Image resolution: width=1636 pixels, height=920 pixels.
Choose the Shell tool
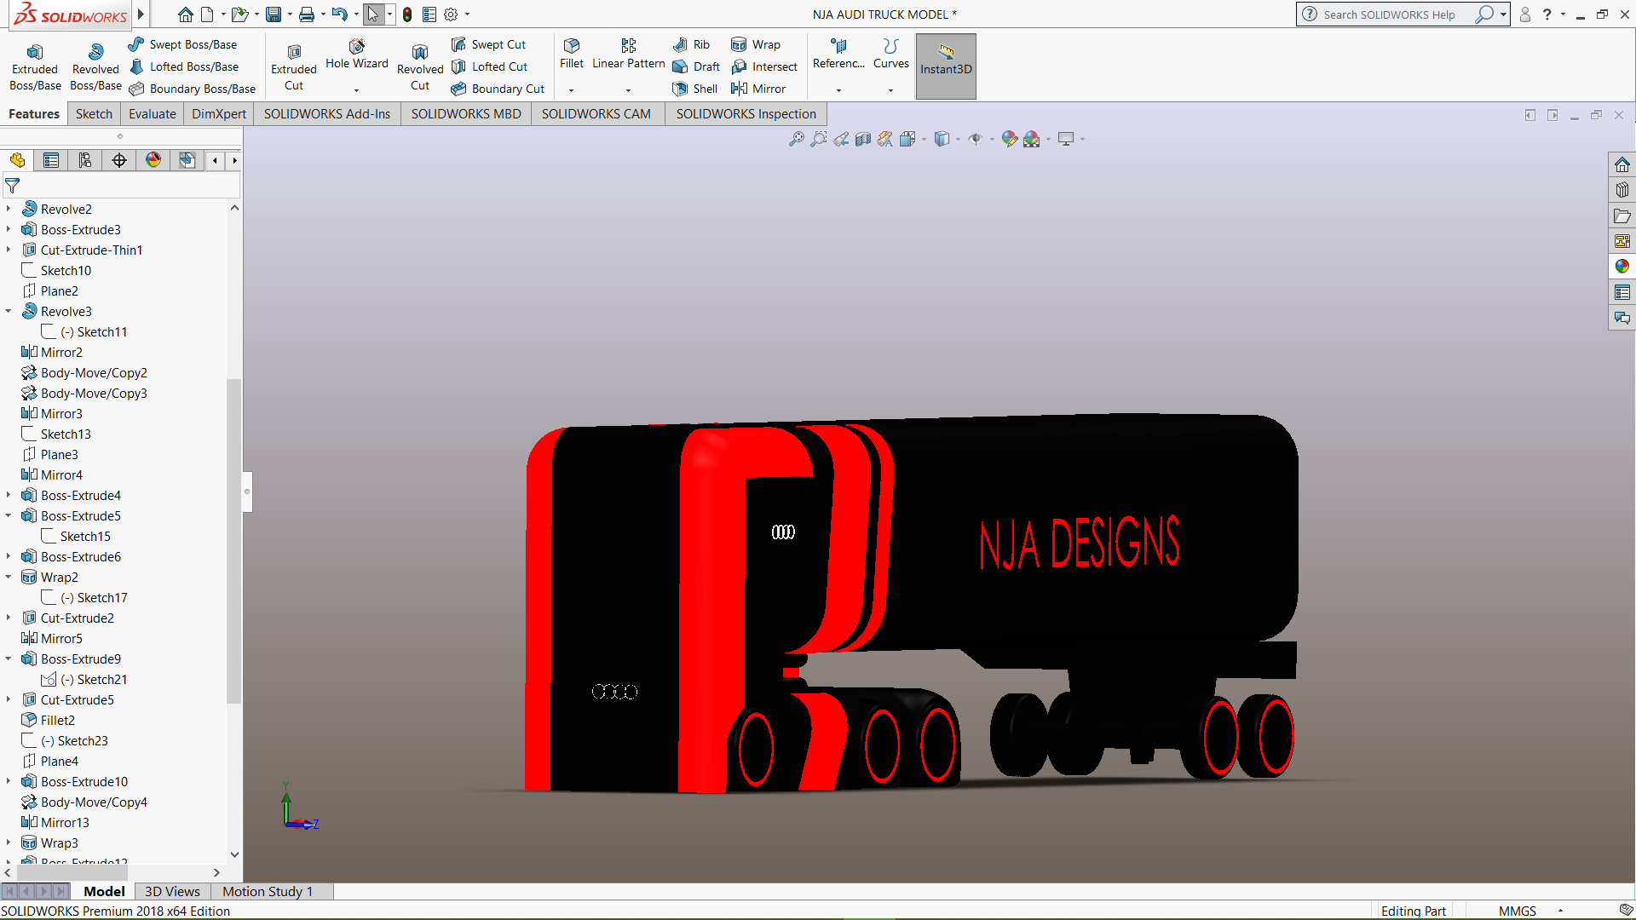click(x=695, y=89)
